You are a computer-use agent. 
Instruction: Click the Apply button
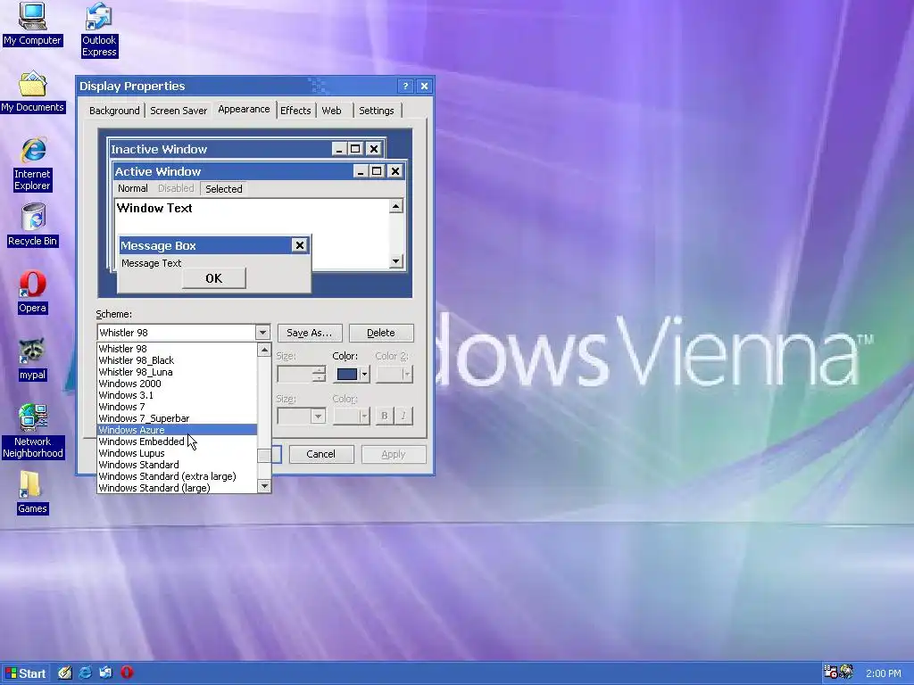click(x=394, y=454)
